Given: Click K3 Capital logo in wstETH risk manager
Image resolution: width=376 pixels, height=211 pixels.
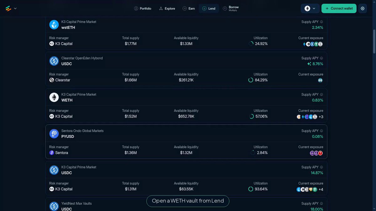Looking at the screenshot, I should pos(52,44).
